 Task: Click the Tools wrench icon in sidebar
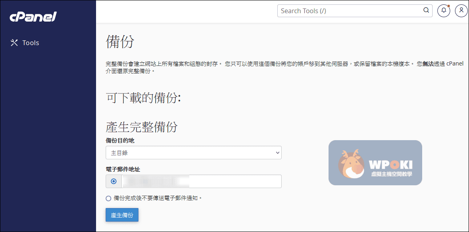pos(14,43)
